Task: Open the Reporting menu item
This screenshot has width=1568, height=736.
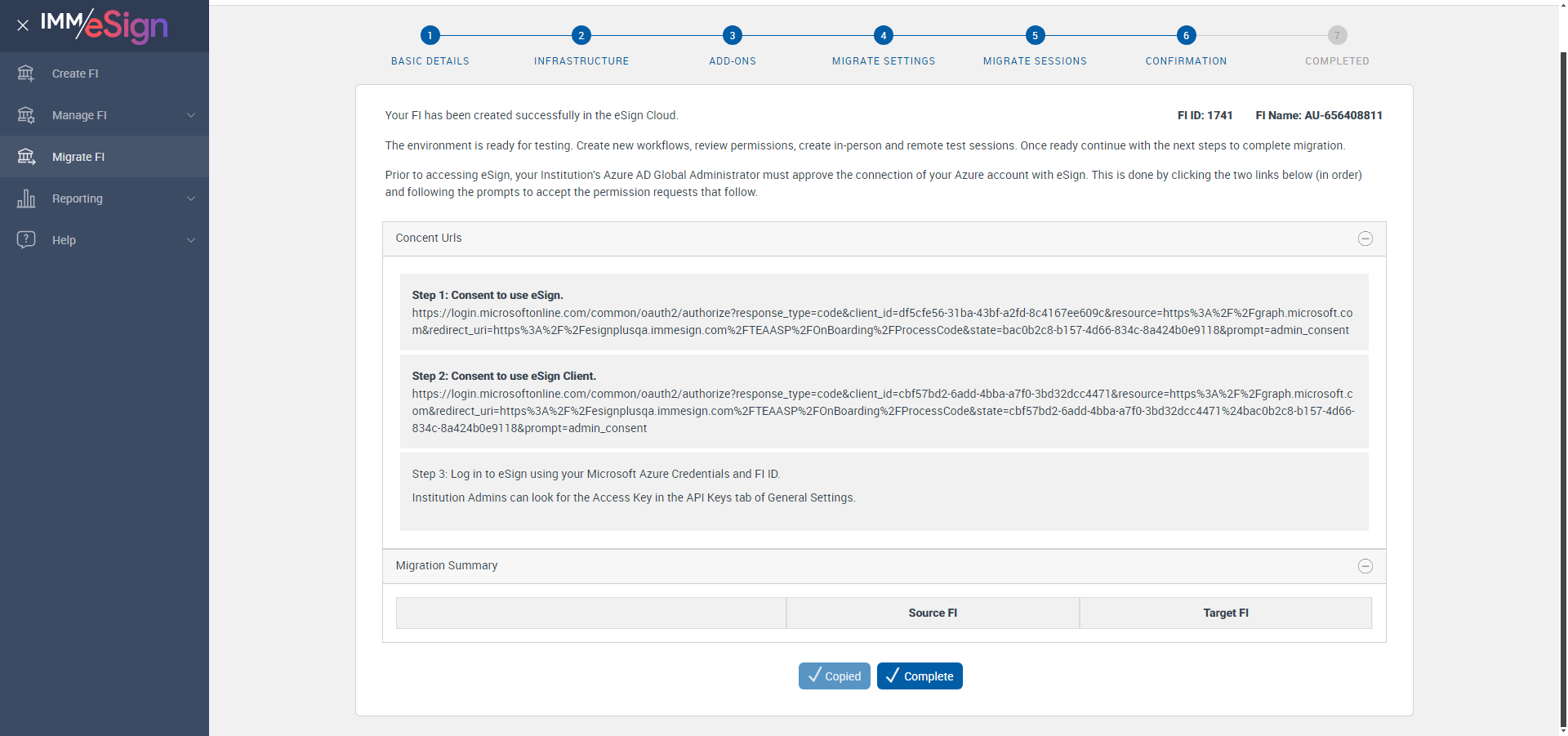Action: pyautogui.click(x=105, y=198)
